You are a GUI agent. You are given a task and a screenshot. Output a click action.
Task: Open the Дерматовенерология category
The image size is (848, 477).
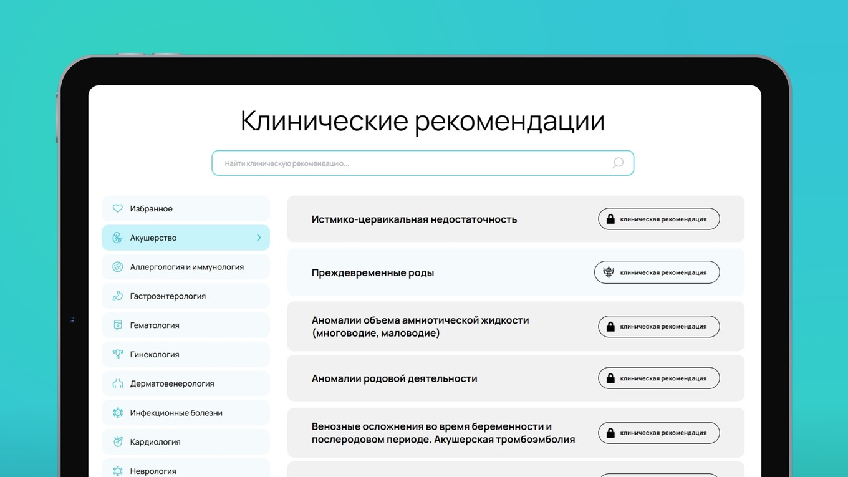click(186, 383)
